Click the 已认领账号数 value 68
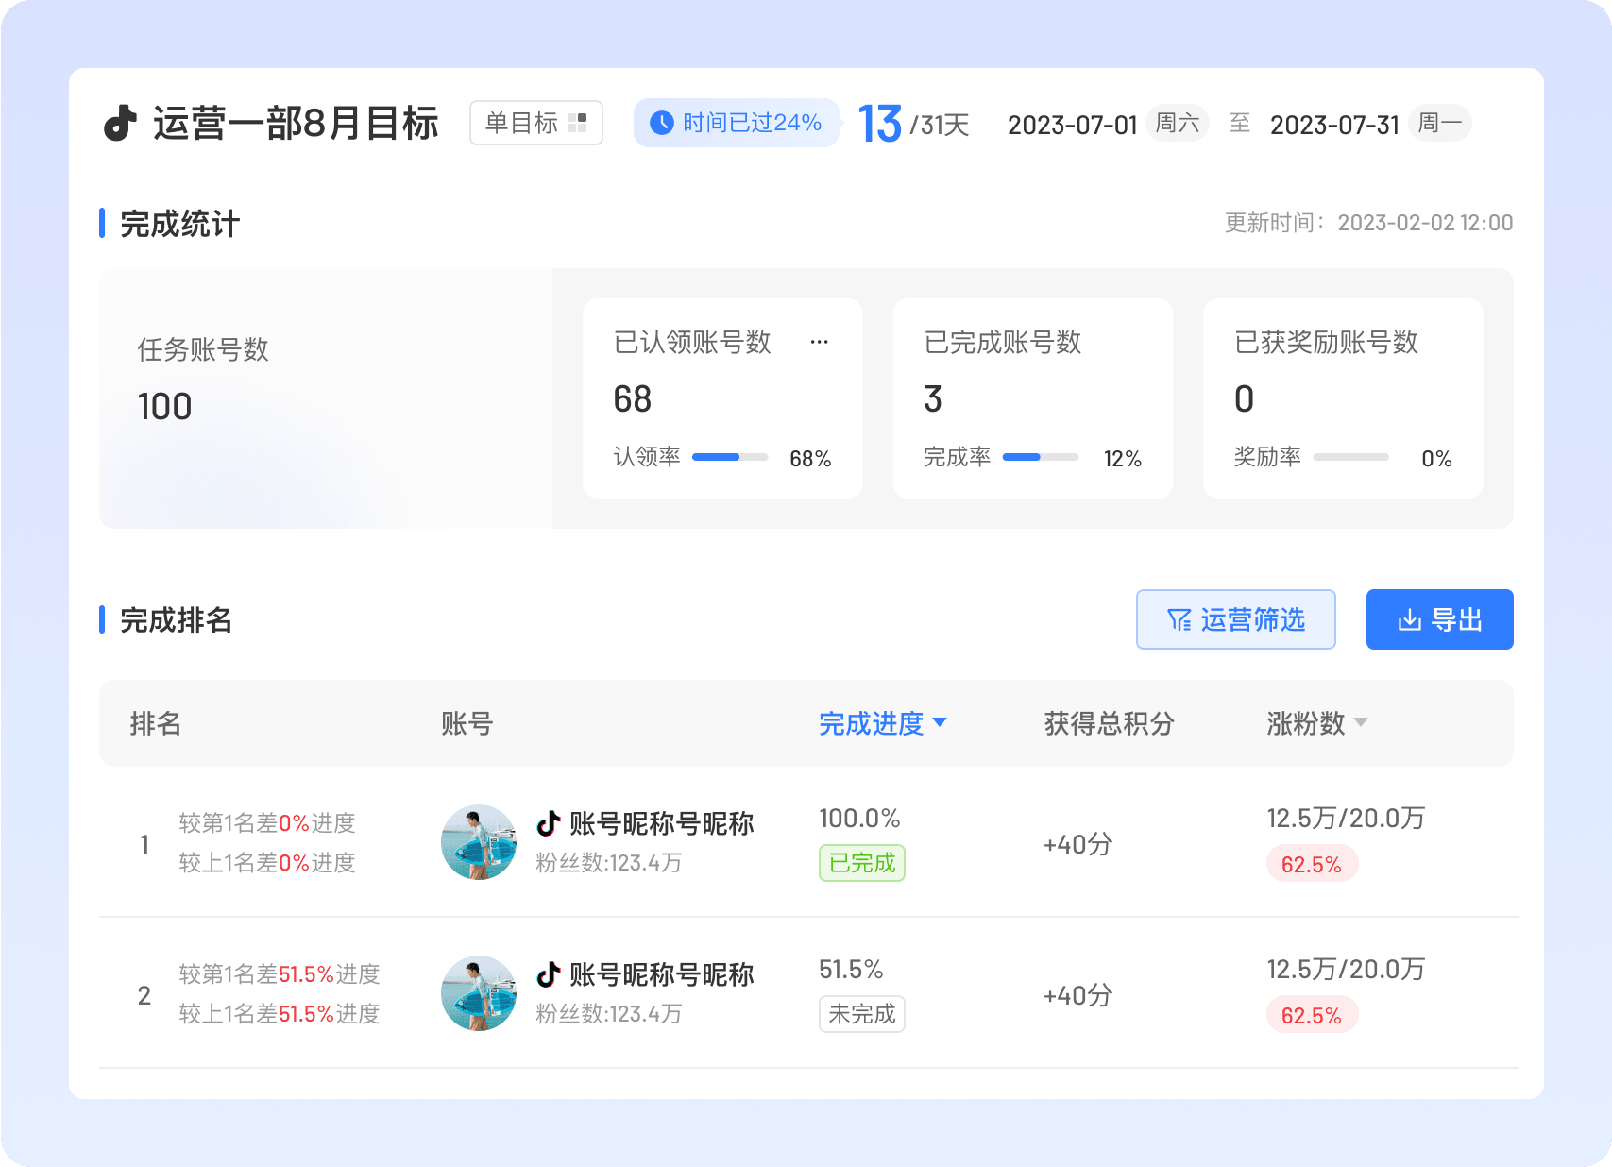Viewport: 1612px width, 1167px height. coord(633,399)
